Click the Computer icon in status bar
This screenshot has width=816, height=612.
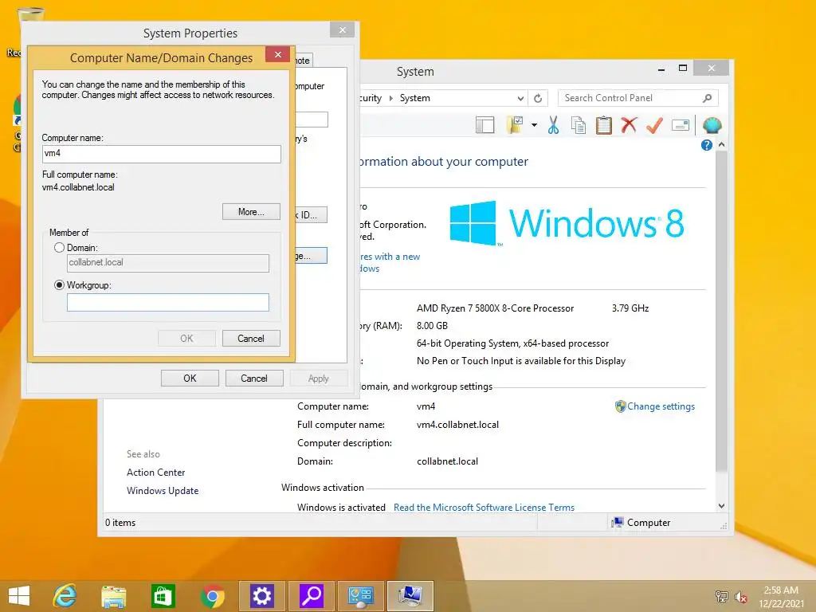[618, 523]
